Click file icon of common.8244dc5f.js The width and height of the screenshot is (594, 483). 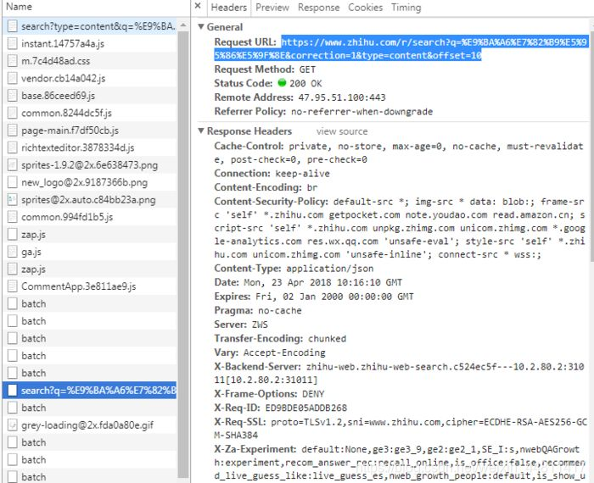[x=13, y=113]
